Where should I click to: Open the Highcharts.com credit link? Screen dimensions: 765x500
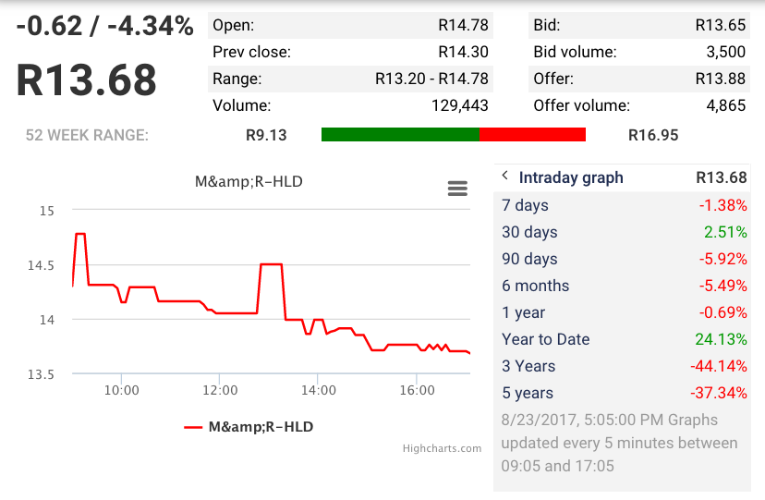(x=442, y=449)
